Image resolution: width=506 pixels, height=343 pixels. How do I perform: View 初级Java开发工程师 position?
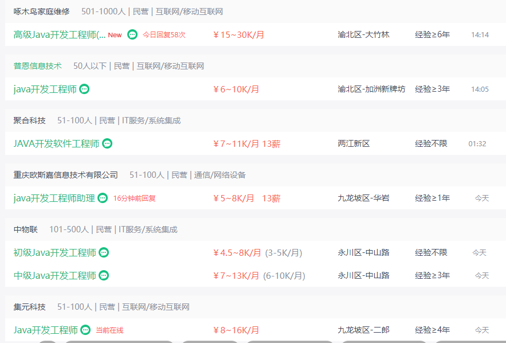pos(55,252)
